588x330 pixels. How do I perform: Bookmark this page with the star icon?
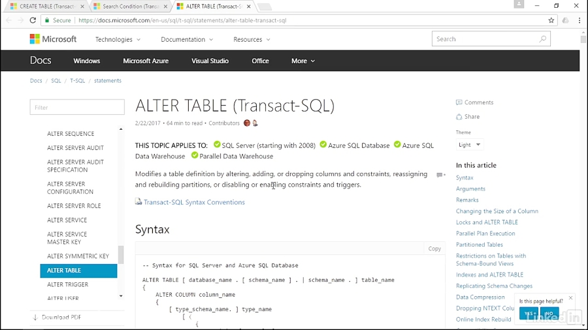tap(551, 20)
